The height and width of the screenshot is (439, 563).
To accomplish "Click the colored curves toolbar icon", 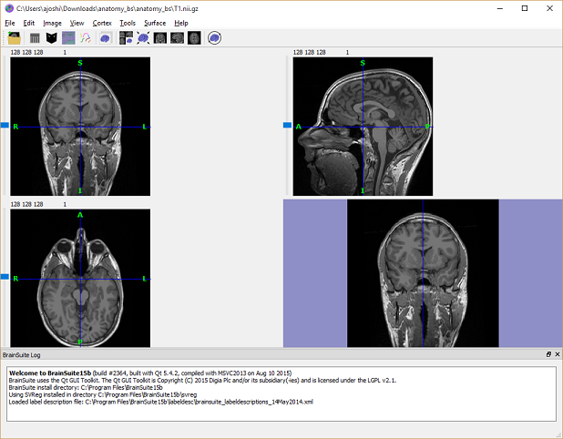I will point(86,38).
